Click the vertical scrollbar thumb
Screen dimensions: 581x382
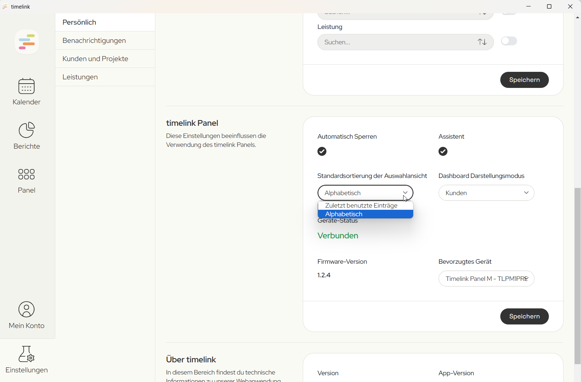577,276
